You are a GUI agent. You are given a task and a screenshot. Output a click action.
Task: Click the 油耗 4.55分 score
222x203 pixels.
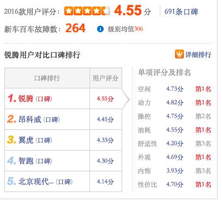[175, 130]
